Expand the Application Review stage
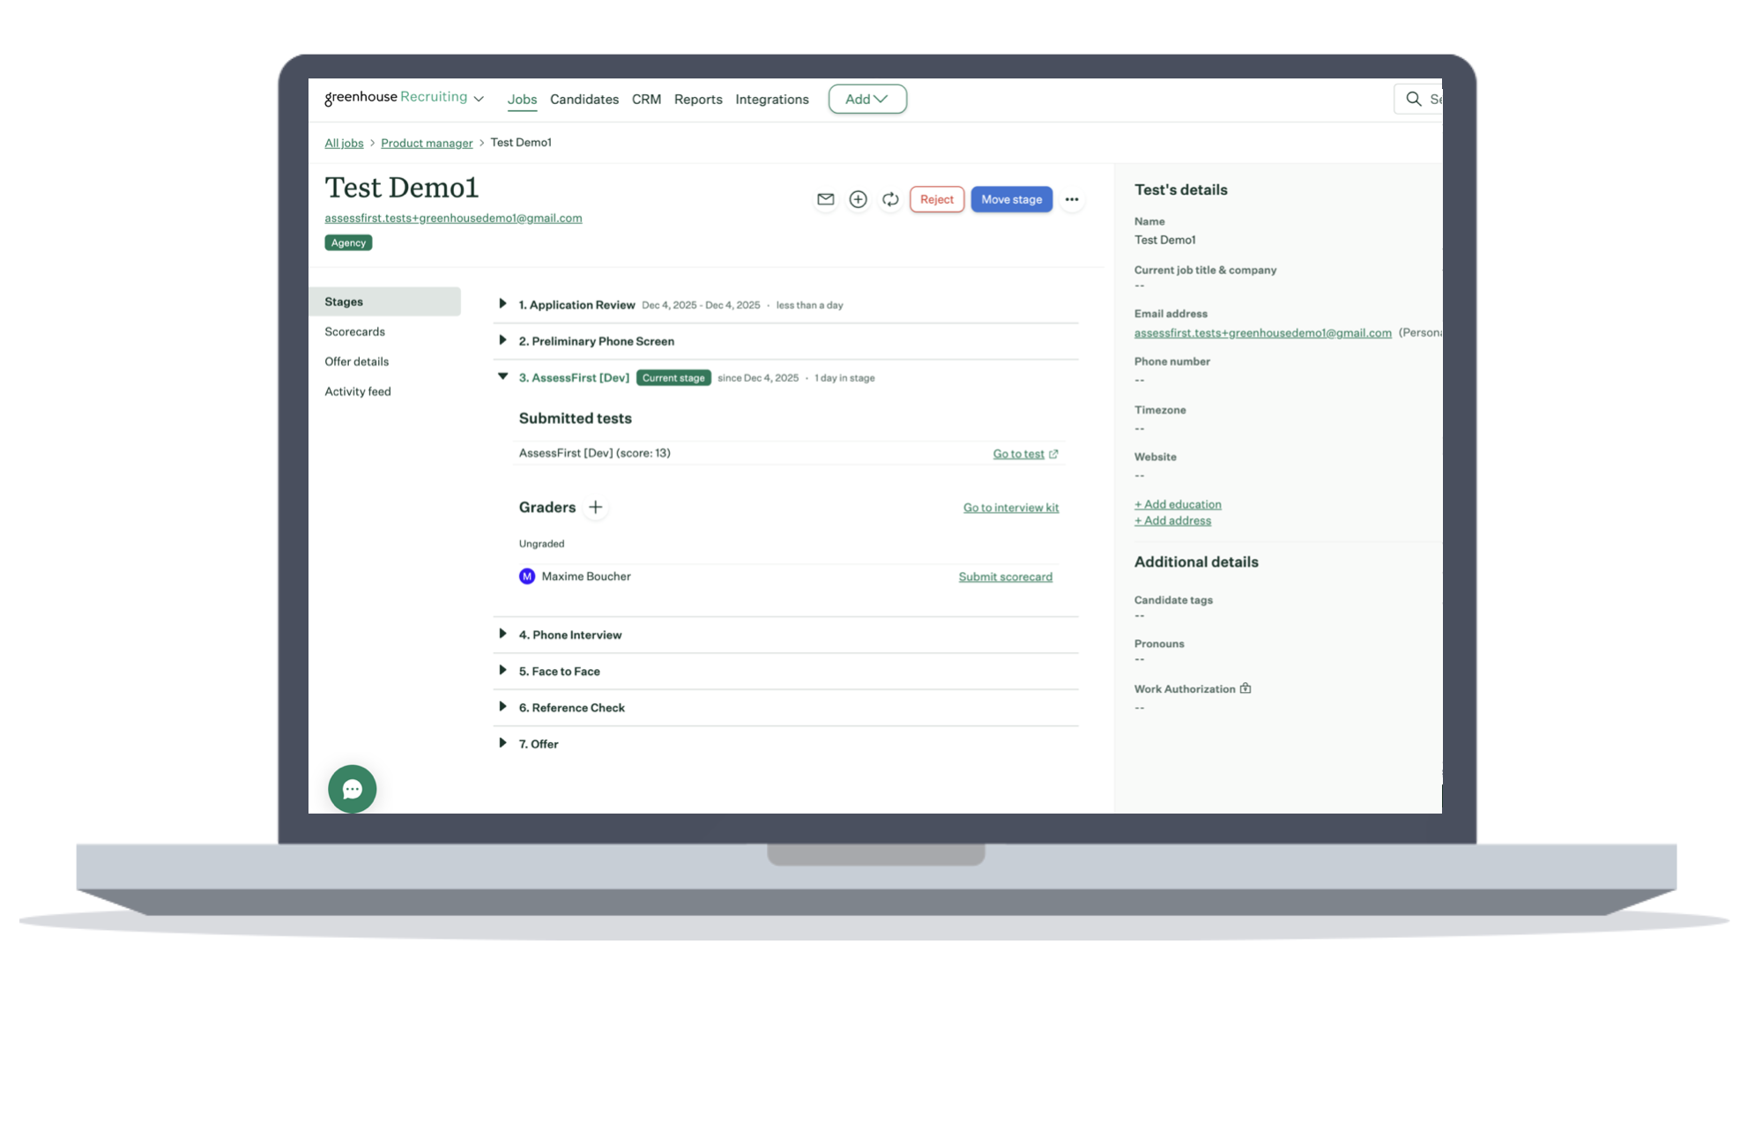The width and height of the screenshot is (1747, 1130). (x=502, y=304)
